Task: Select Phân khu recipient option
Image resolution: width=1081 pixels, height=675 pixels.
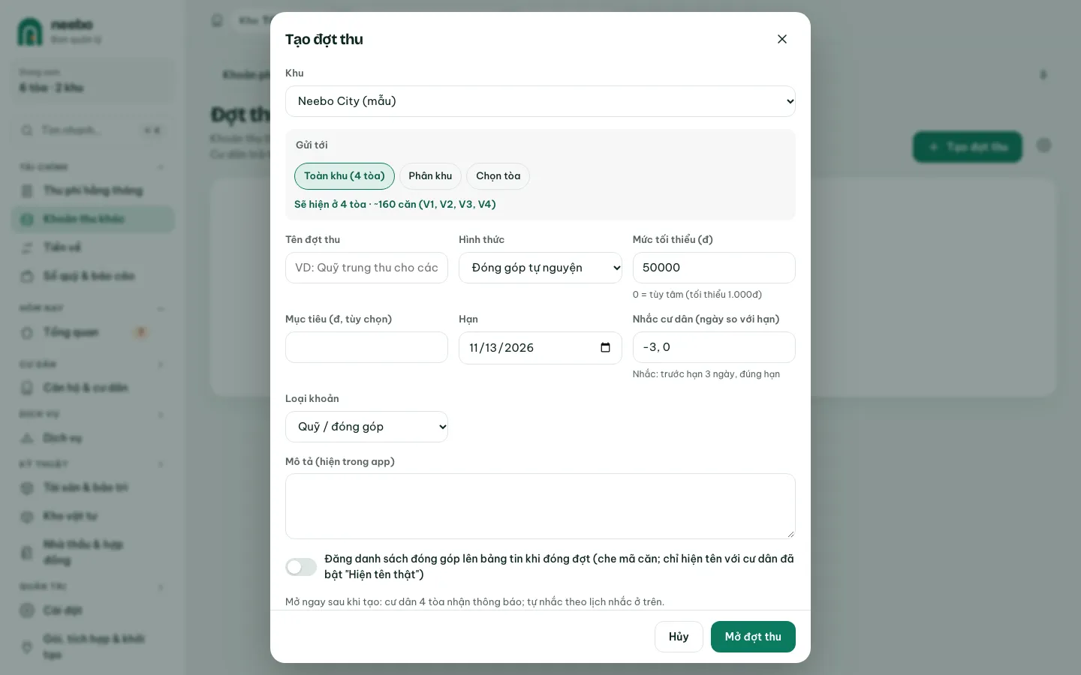Action: pos(430,176)
